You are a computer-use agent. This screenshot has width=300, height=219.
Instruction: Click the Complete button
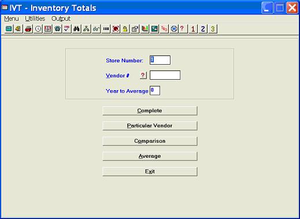click(150, 111)
